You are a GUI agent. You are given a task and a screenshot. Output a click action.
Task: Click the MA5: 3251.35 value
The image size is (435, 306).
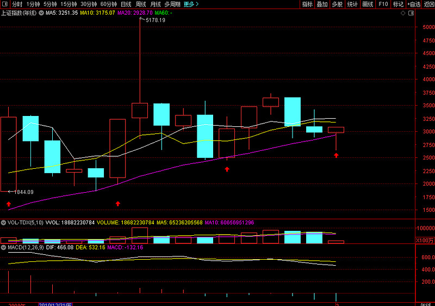[x=61, y=13]
